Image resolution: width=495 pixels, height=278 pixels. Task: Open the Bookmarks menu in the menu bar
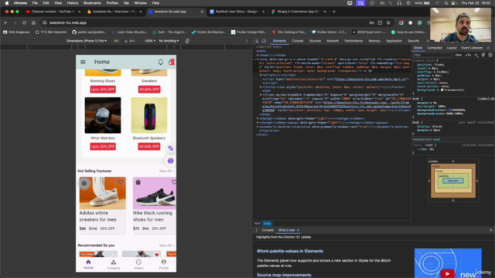pyautogui.click(x=92, y=3)
